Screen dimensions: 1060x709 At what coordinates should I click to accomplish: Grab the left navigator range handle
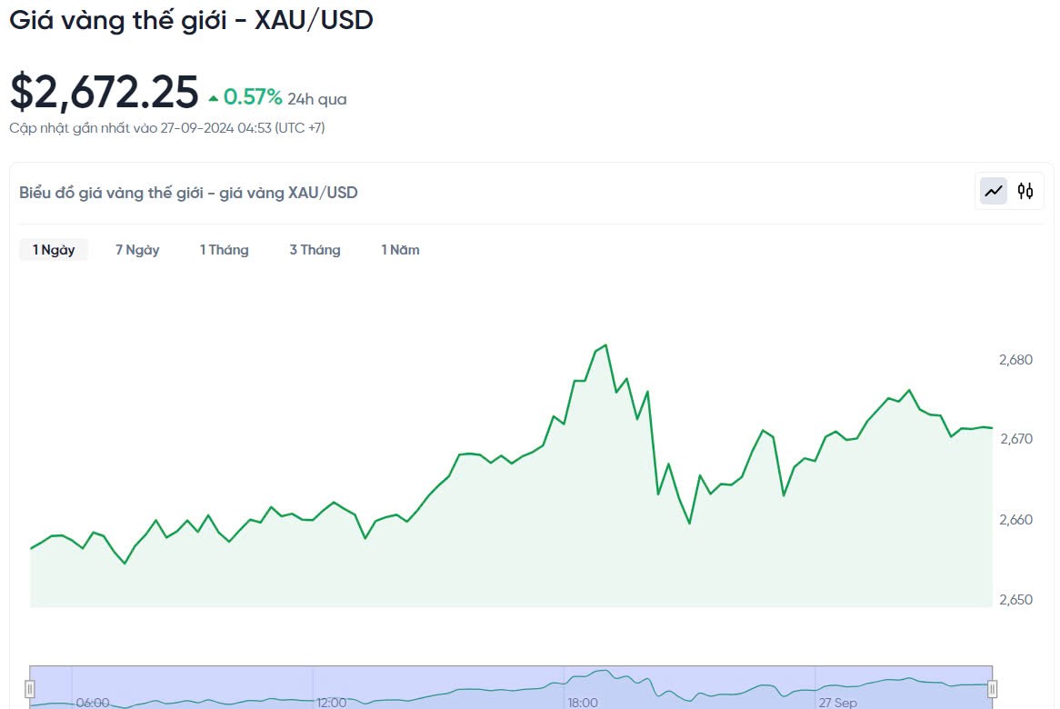point(29,689)
